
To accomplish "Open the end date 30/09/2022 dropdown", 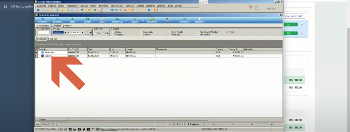I will coord(82,33).
